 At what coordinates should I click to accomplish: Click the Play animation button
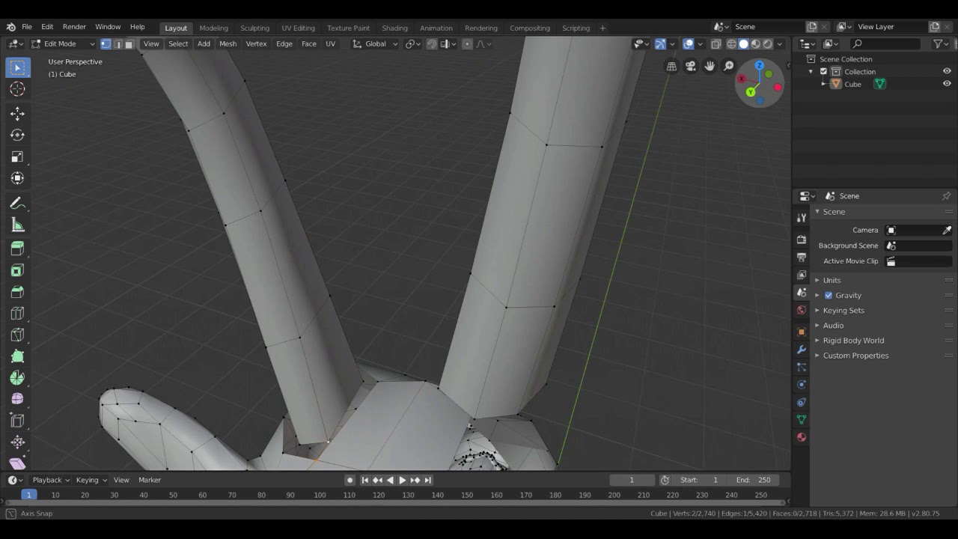pyautogui.click(x=402, y=480)
